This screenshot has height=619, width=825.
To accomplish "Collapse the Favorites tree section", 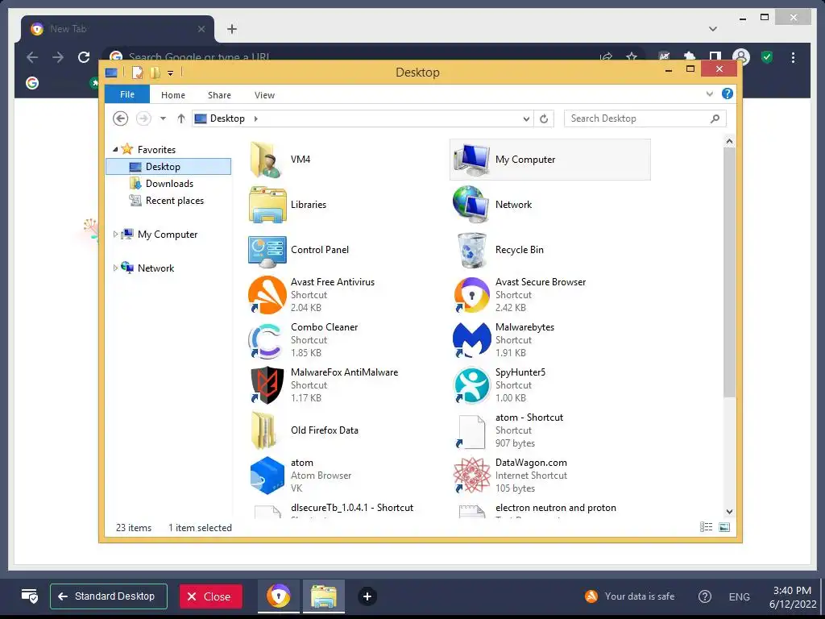I will [x=115, y=150].
